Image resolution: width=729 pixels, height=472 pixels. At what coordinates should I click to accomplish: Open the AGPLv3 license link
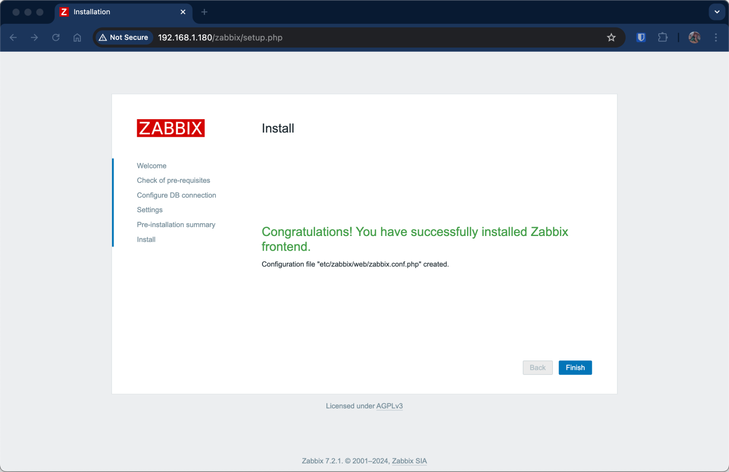coord(389,406)
